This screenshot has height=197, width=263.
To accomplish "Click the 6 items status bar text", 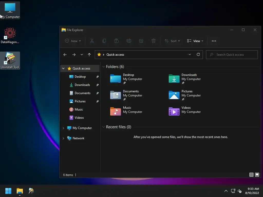I will click(68, 175).
